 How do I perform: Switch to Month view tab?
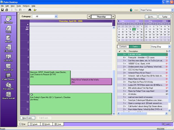coord(46,124)
